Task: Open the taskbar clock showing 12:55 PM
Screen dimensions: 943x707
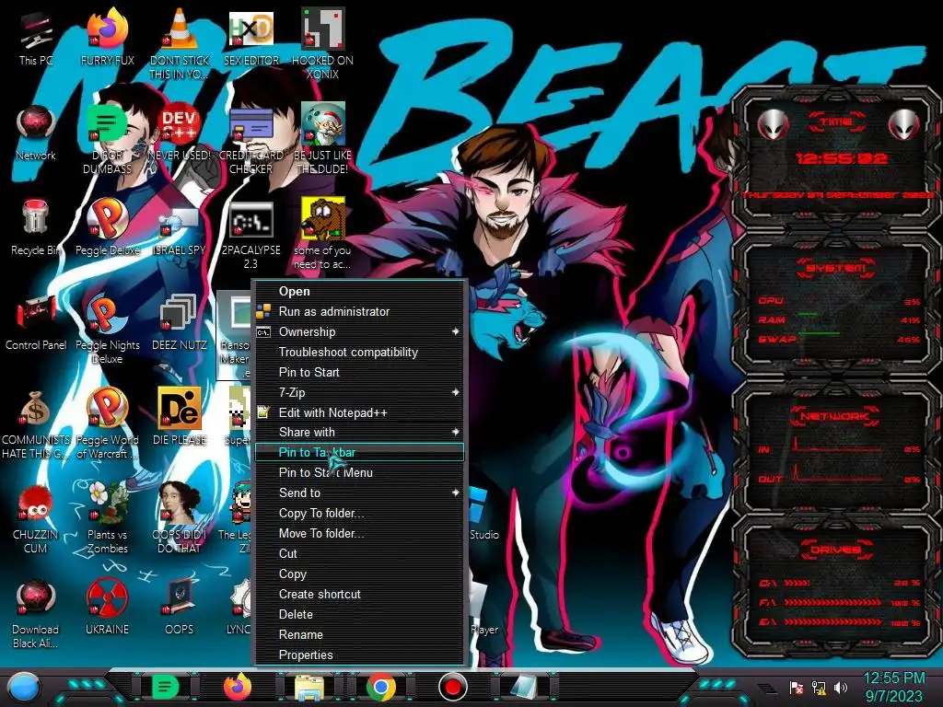Action: [893, 687]
